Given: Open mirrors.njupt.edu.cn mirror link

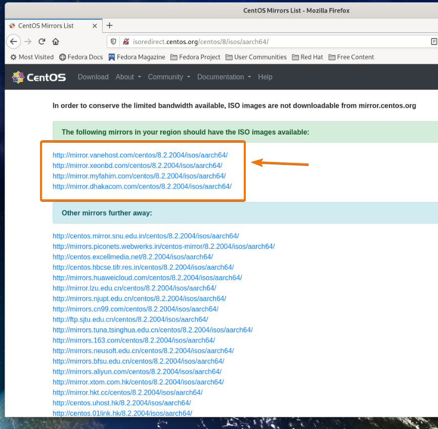Looking at the screenshot, I should [x=139, y=298].
